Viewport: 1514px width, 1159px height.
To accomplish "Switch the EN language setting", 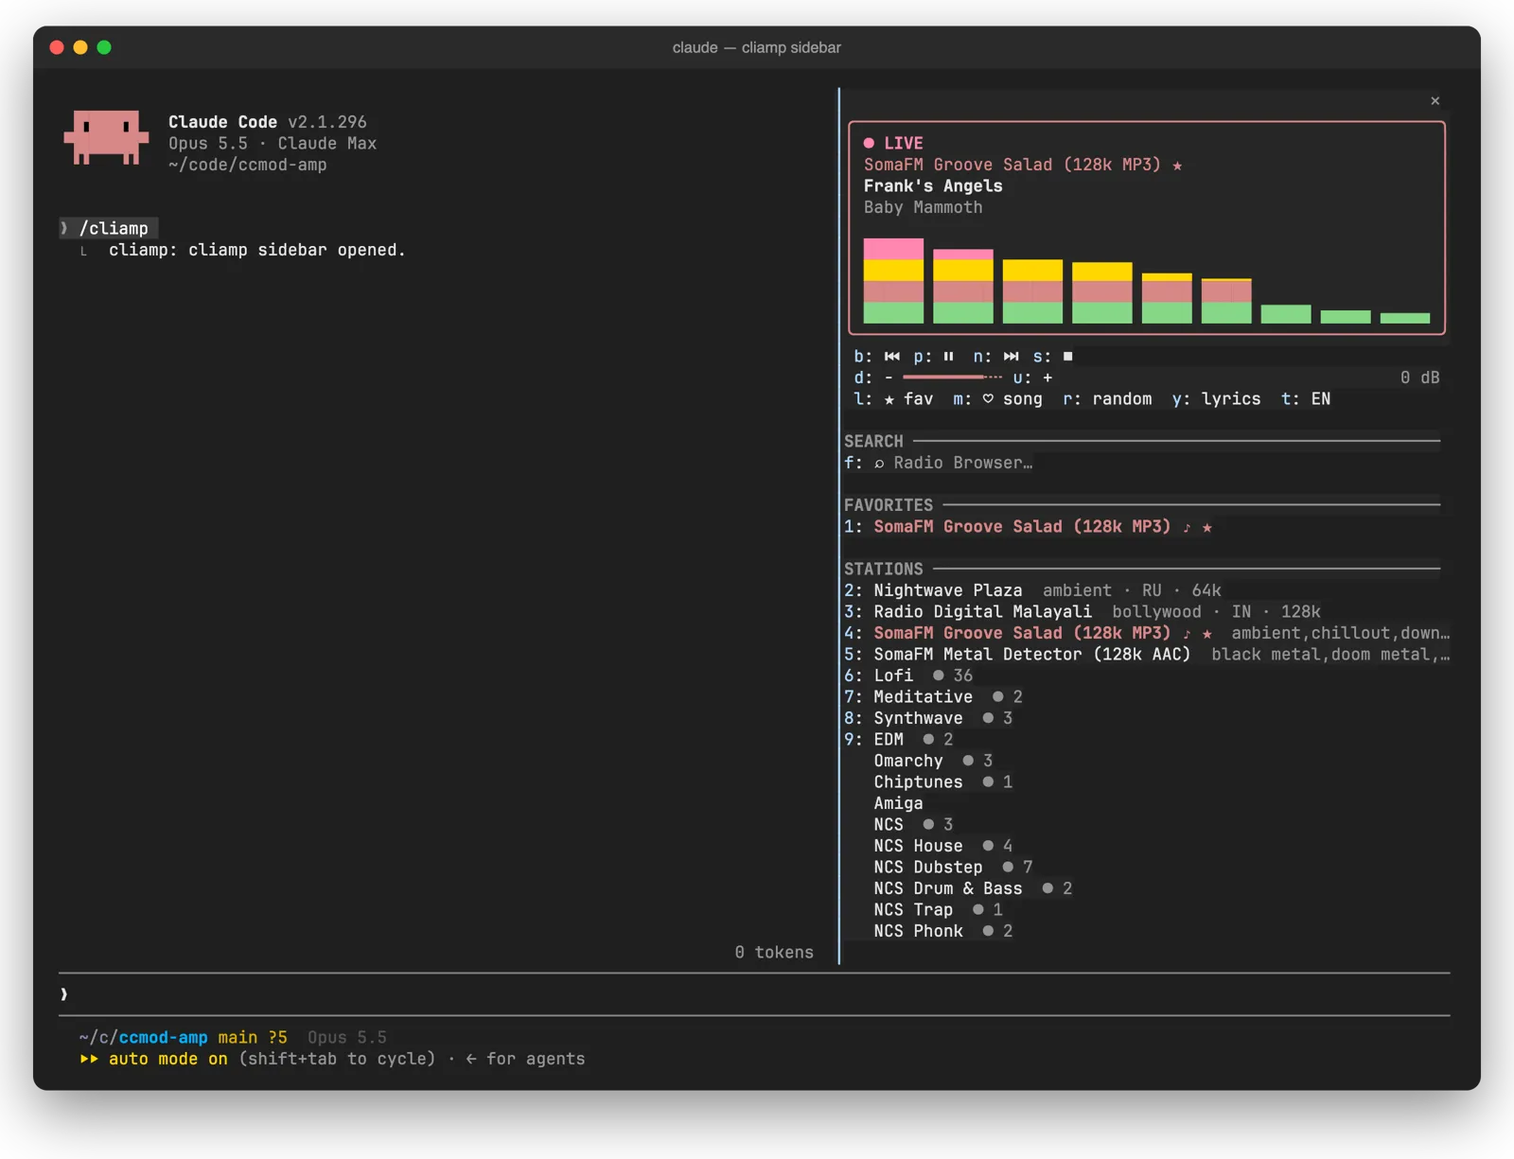I will click(x=1321, y=399).
